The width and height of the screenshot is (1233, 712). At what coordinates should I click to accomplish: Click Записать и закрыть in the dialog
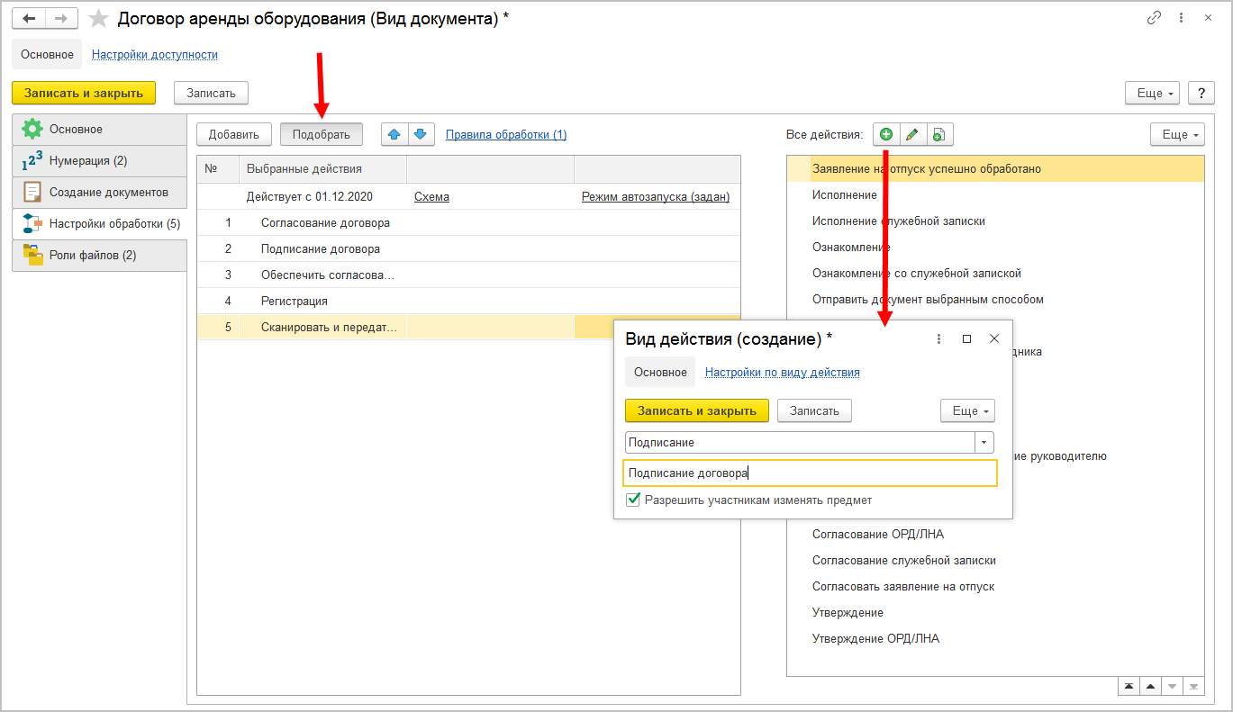tap(697, 410)
